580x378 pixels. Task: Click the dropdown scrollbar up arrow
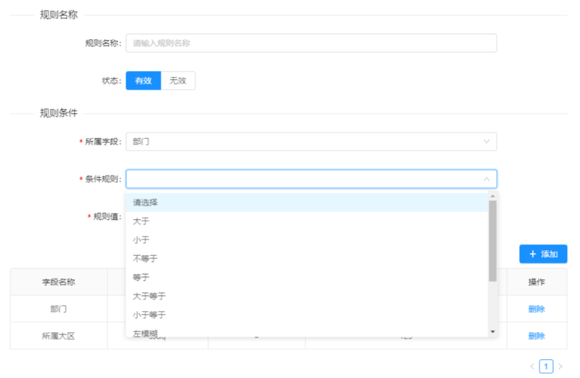(492, 196)
